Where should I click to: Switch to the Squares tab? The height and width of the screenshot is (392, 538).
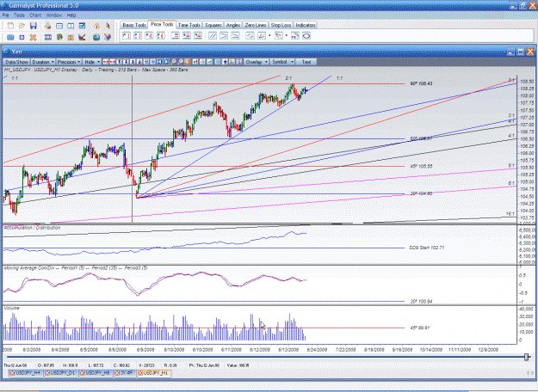click(x=213, y=25)
